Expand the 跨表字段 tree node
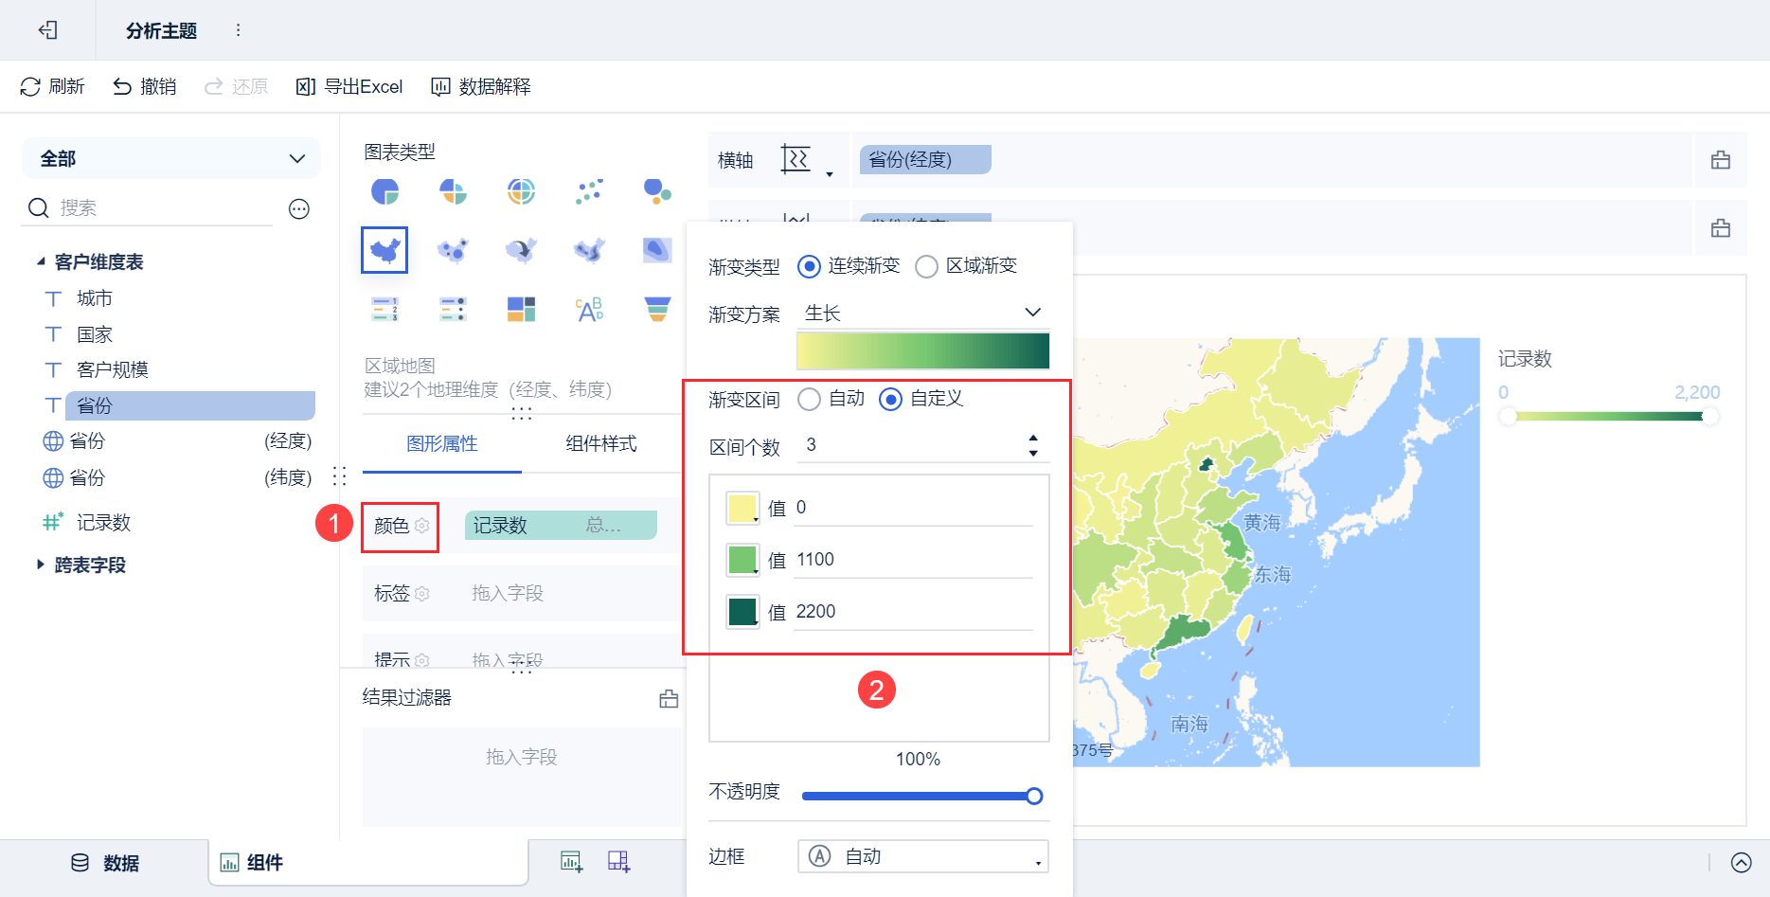The width and height of the screenshot is (1770, 897). [x=41, y=565]
